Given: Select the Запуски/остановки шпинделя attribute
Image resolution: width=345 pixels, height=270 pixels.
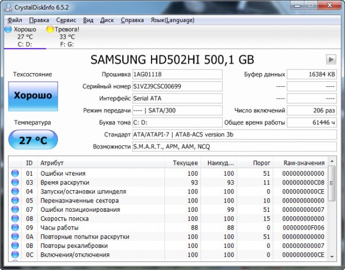Looking at the screenshot, I should click(168, 191).
